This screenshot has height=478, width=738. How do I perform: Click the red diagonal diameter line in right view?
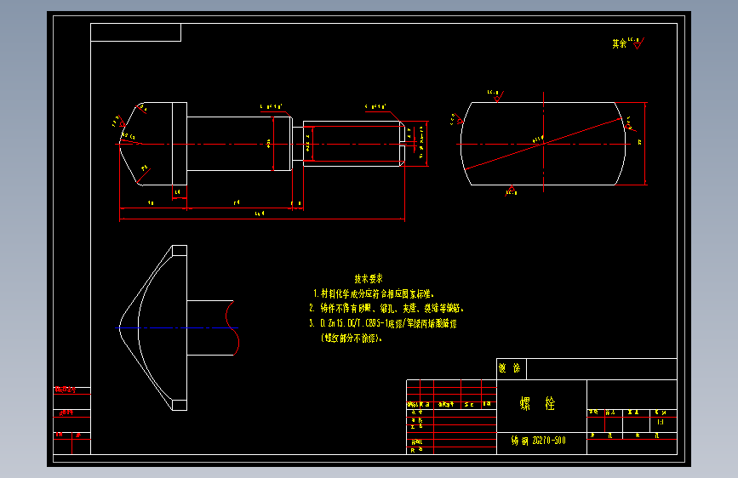[544, 144]
